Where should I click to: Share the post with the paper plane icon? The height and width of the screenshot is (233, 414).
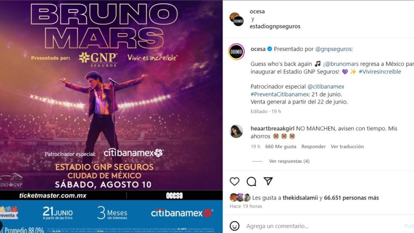coord(268,181)
